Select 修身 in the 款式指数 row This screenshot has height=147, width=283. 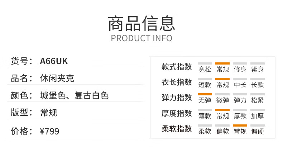pos(240,69)
